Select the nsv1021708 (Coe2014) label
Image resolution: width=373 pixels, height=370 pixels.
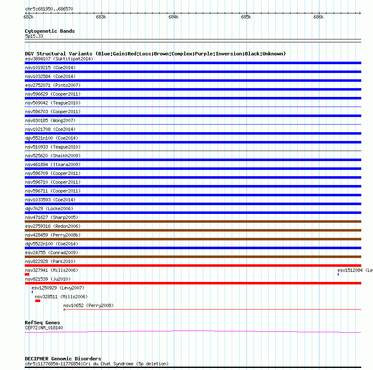click(50, 129)
